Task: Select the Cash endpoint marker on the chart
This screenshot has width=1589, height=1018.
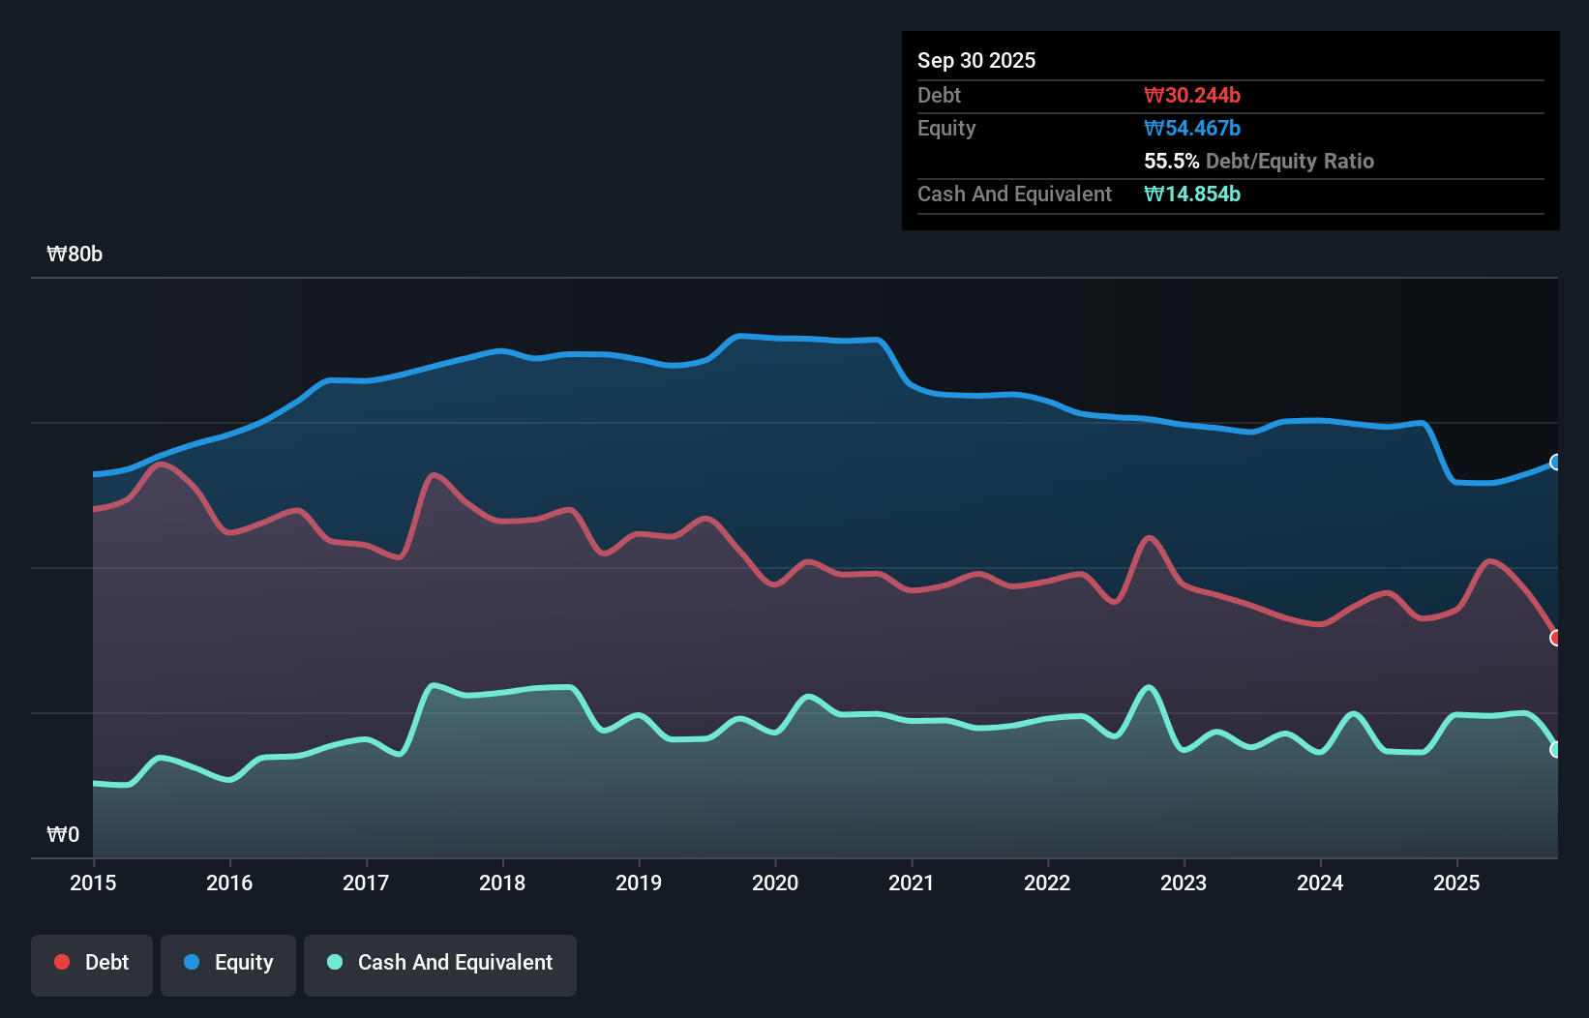Action: [x=1555, y=750]
